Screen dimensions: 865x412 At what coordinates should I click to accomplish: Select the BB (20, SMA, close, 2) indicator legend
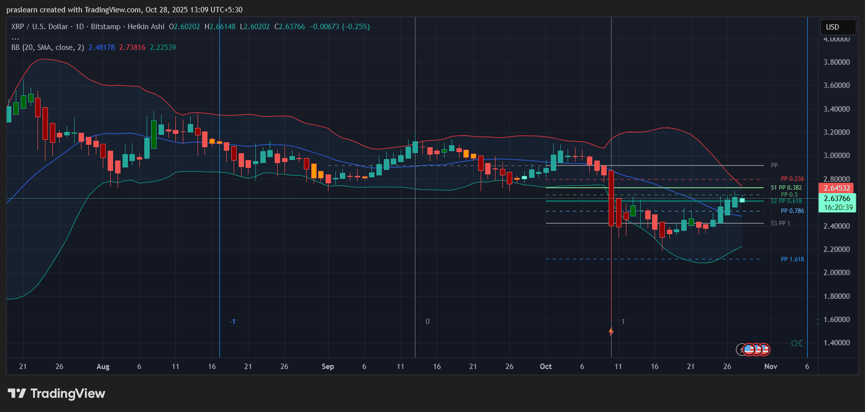pos(48,47)
